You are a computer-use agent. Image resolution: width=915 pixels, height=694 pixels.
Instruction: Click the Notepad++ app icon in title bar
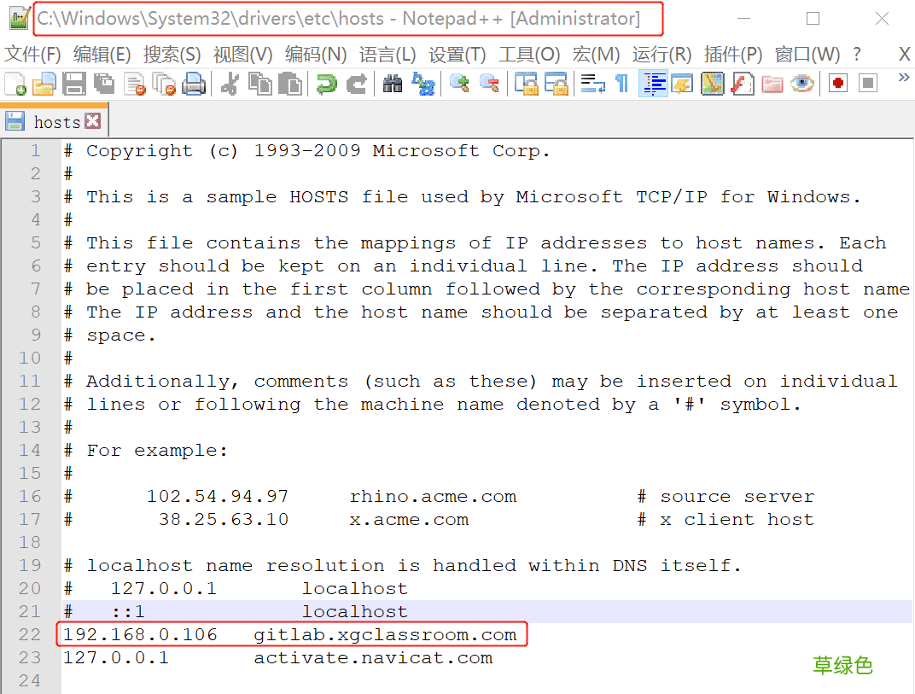click(20, 19)
